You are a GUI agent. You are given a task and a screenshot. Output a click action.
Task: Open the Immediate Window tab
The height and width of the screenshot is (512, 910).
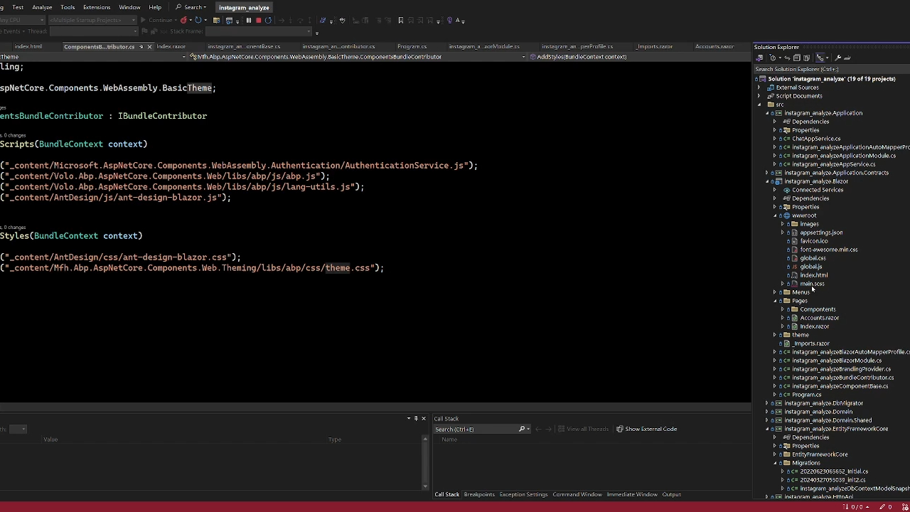point(632,495)
